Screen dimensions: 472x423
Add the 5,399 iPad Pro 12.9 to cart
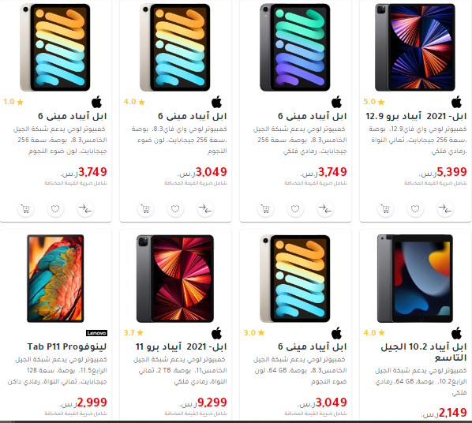pos(385,208)
